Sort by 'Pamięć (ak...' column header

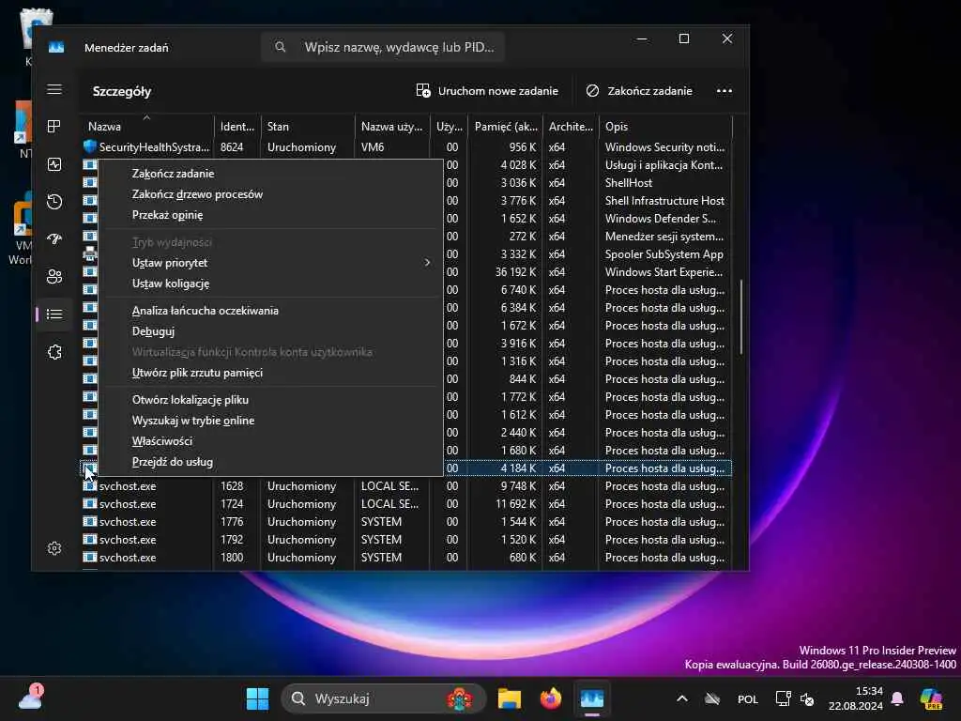pyautogui.click(x=505, y=127)
